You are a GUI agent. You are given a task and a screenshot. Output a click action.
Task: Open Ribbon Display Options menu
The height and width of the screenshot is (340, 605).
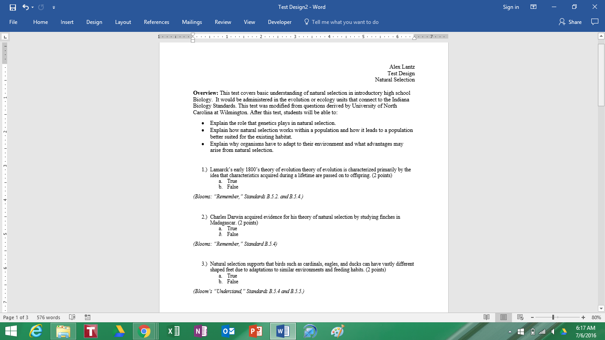[x=534, y=7]
